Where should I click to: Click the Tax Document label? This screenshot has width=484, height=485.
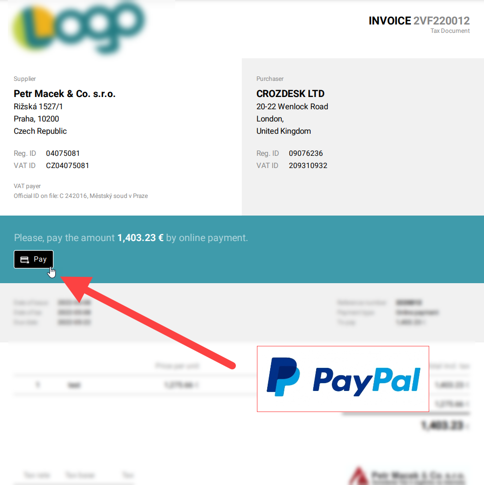coord(450,31)
